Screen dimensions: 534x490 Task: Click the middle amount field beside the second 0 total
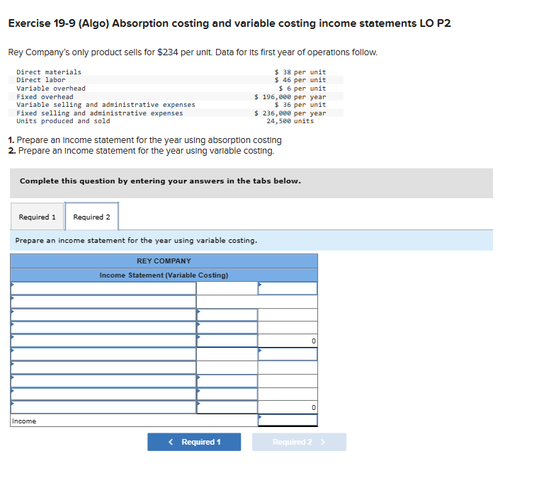227,407
